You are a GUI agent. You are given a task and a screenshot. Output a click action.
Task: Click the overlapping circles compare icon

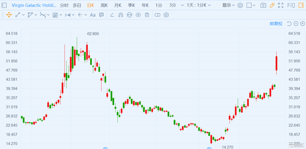pyautogui.click(x=157, y=15)
